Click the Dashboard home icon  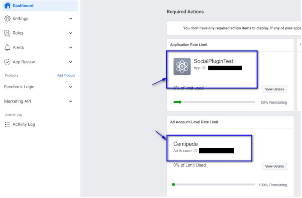[x=7, y=6]
